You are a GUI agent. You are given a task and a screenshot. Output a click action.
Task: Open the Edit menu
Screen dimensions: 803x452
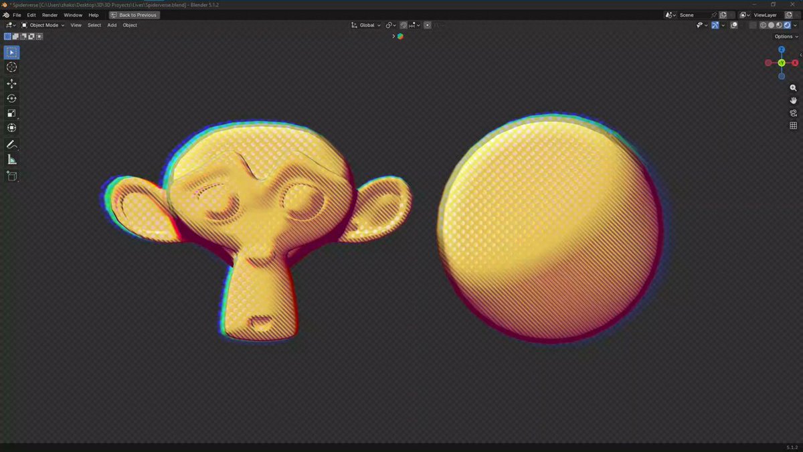(x=31, y=15)
